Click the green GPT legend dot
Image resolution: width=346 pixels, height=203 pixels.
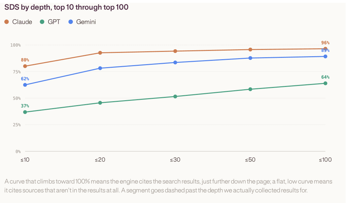click(42, 22)
